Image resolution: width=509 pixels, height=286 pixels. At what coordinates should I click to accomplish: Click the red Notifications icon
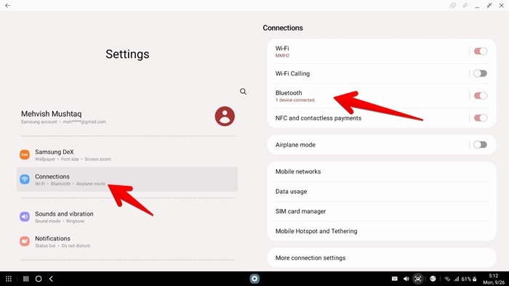coord(25,241)
